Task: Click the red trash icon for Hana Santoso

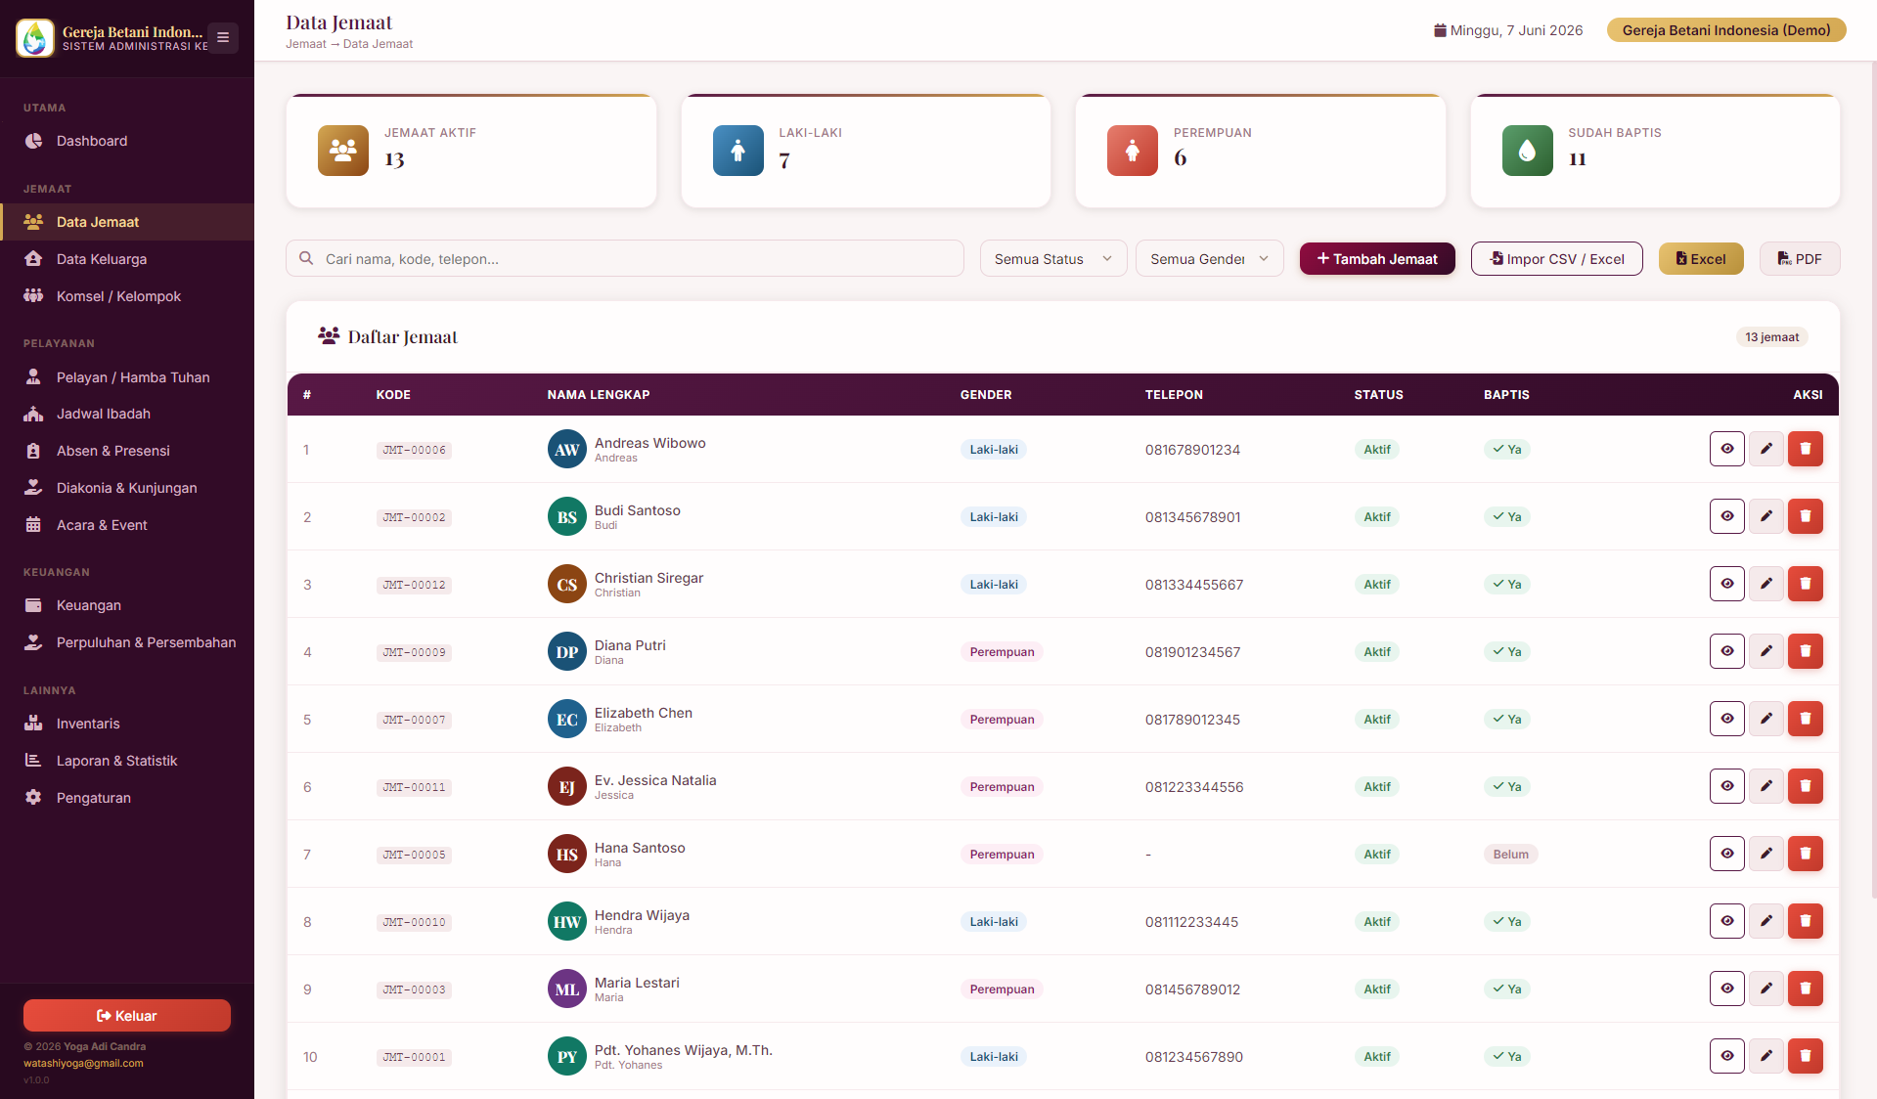Action: (1805, 854)
